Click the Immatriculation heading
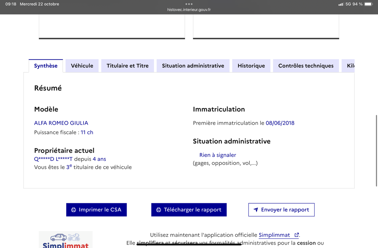 coord(219,109)
